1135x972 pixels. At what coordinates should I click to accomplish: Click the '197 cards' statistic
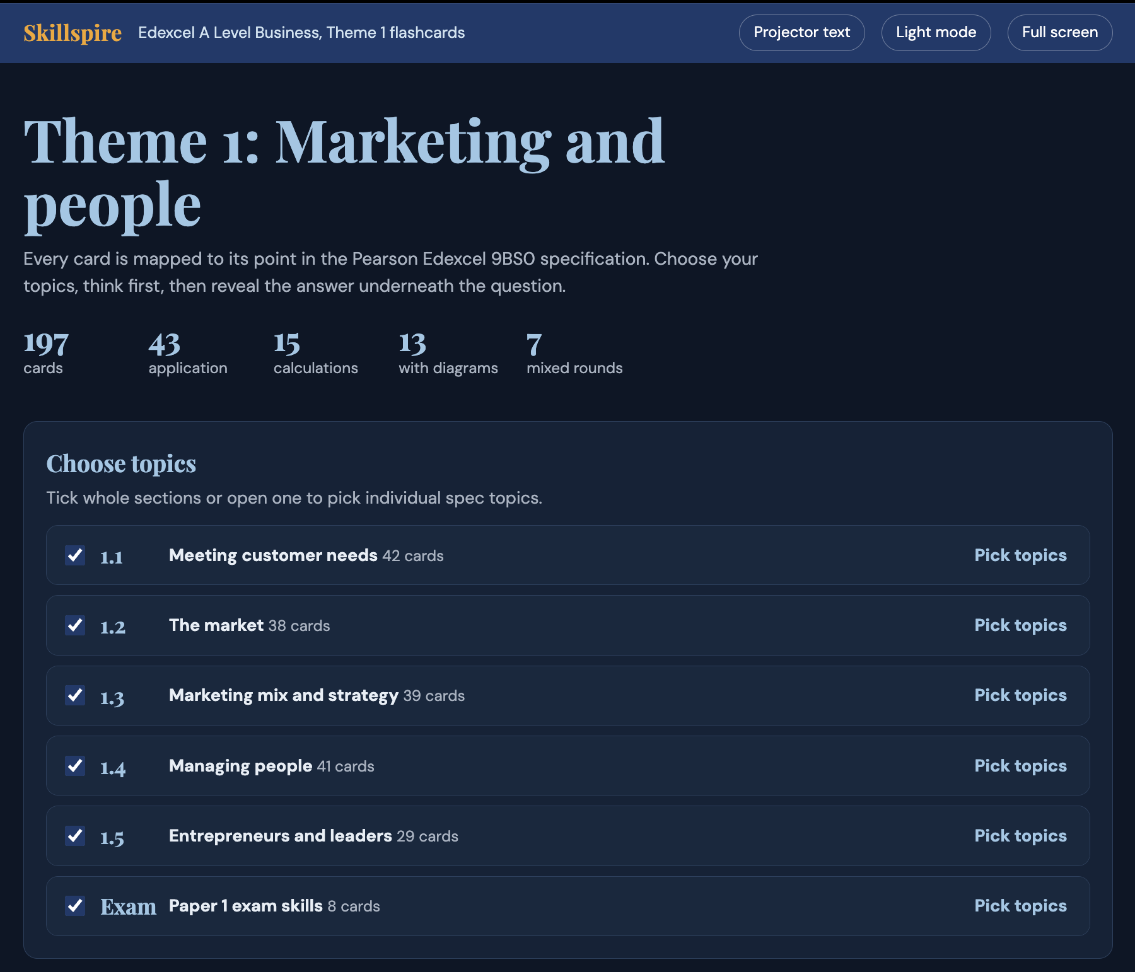[46, 354]
